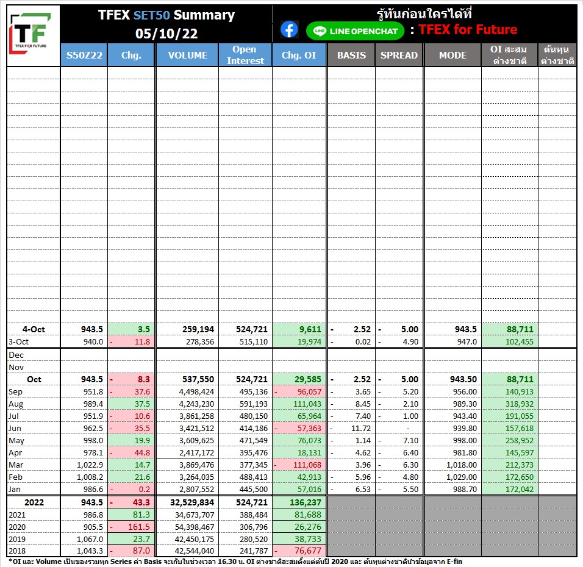Select the red 76,677 Chg. OI cell
The image size is (583, 567).
(x=299, y=551)
